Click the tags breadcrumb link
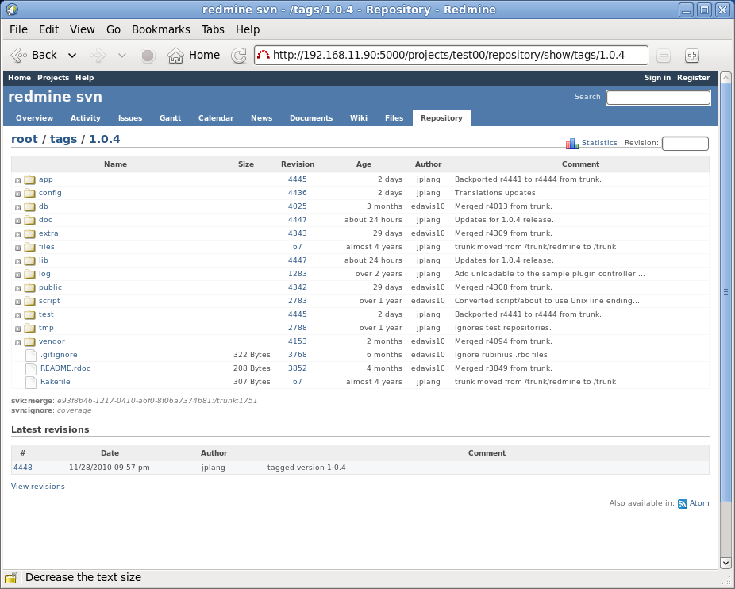The width and height of the screenshot is (735, 589). (x=63, y=139)
